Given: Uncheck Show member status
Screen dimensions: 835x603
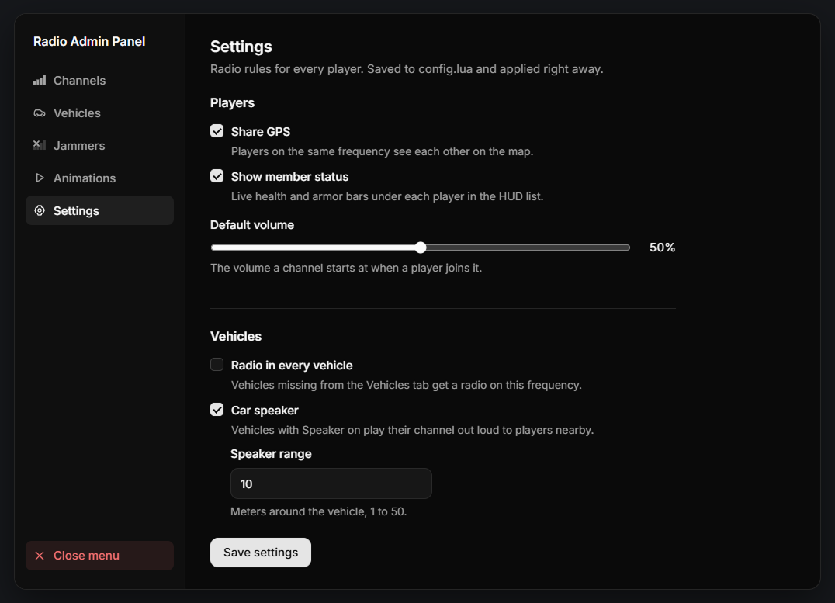Looking at the screenshot, I should pyautogui.click(x=217, y=176).
